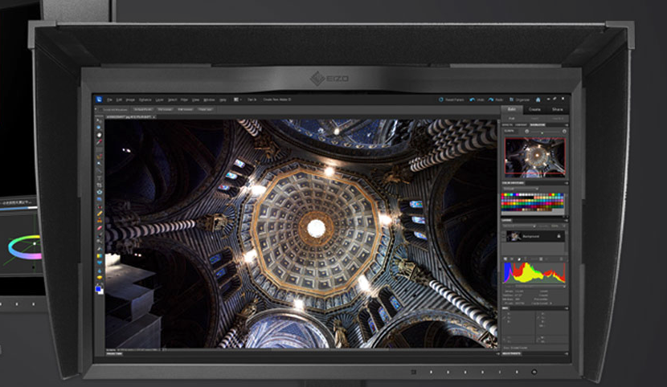
Task: Open the Color Swatches library dropdown
Action: tap(521, 189)
